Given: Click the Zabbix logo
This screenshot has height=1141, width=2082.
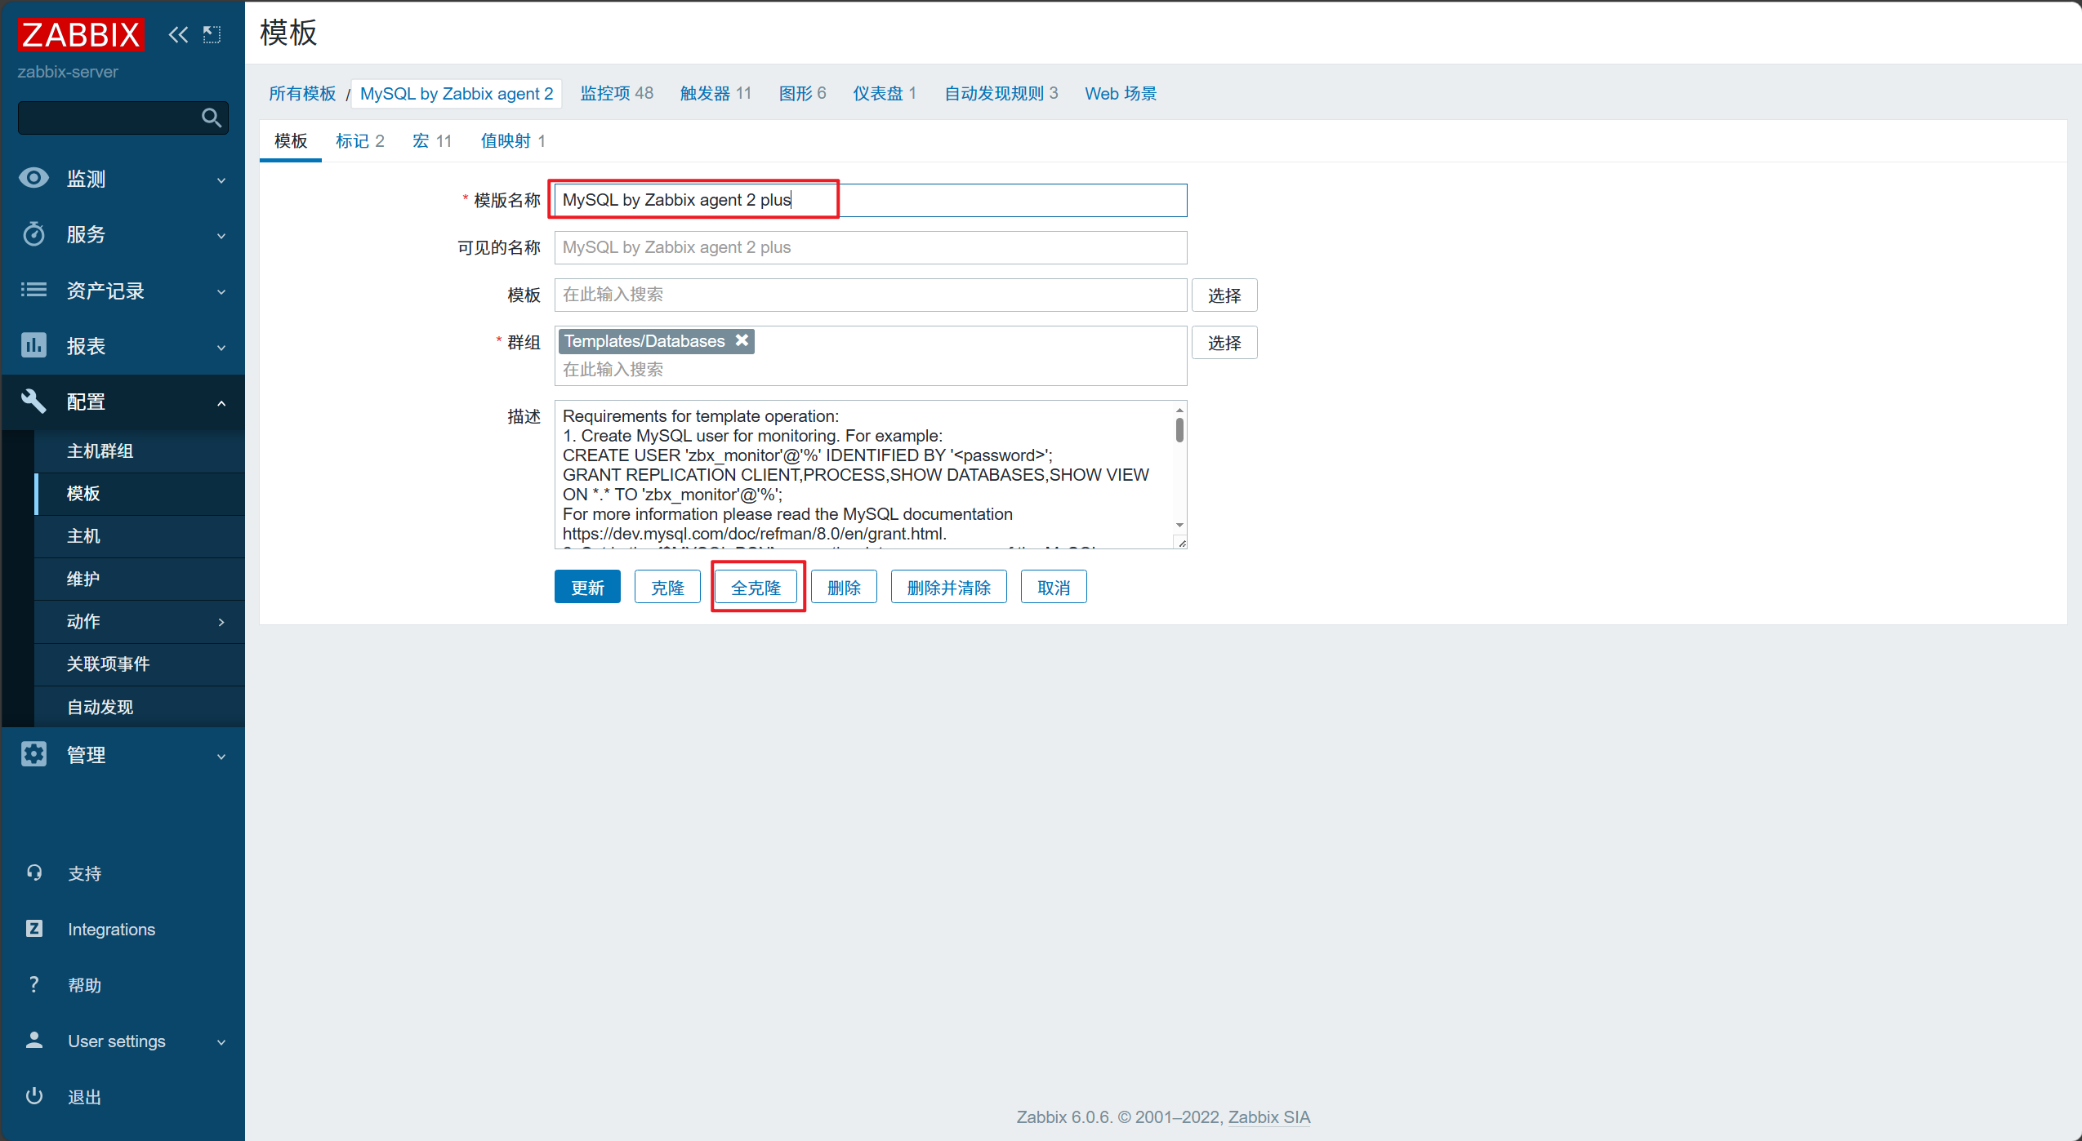Looking at the screenshot, I should (x=81, y=34).
